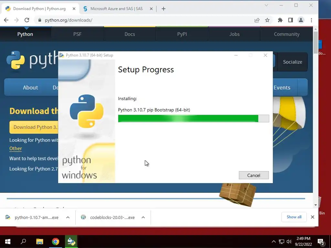This screenshot has height=248, width=331.
Task: Select the Download Python | Python.org tab
Action: [x=39, y=9]
